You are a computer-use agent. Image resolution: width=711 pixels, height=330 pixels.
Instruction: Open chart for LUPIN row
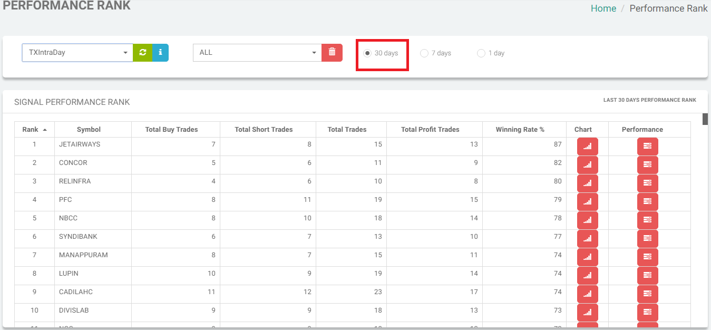pos(588,275)
